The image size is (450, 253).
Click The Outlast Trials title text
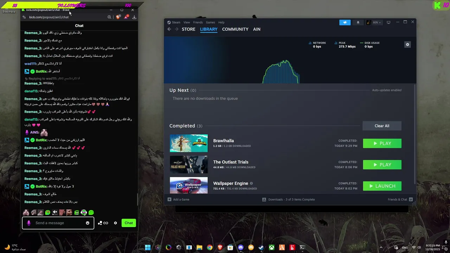tap(231, 162)
